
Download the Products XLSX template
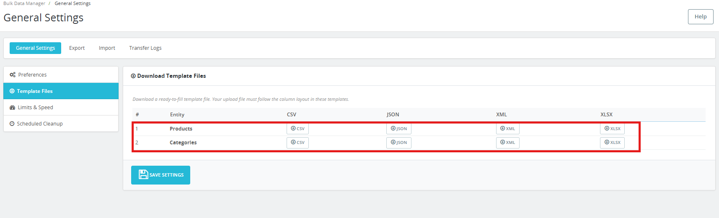click(x=612, y=128)
